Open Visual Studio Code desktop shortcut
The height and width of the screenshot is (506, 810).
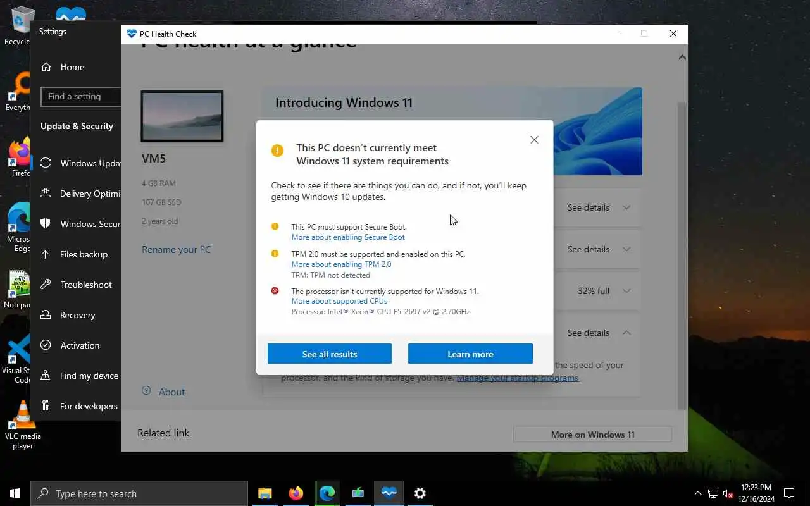point(18,359)
